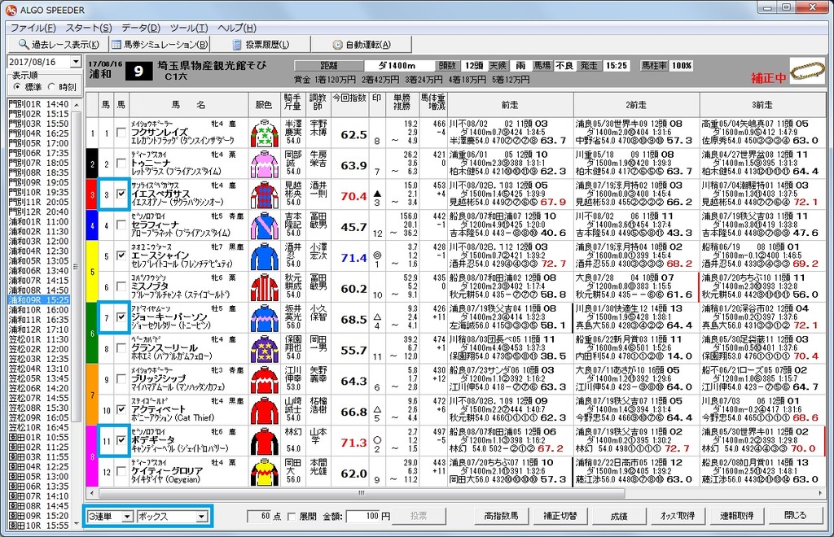Click the 高指数馬 button
834x537 pixels.
(x=501, y=516)
